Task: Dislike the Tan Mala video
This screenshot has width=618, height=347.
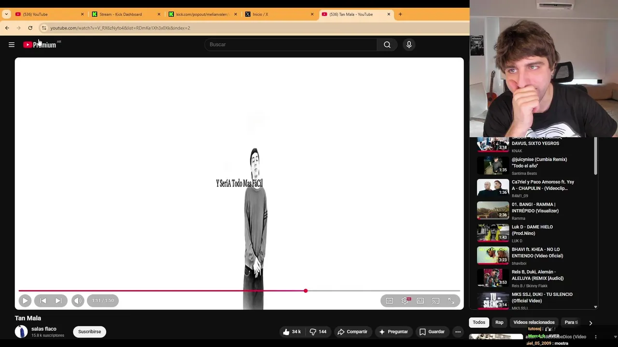Action: tap(318, 332)
